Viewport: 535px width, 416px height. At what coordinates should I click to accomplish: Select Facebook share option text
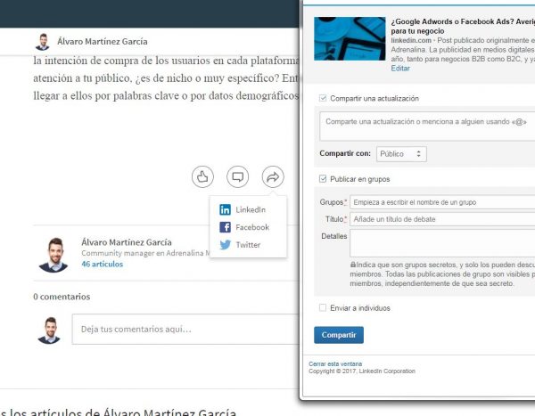252,227
